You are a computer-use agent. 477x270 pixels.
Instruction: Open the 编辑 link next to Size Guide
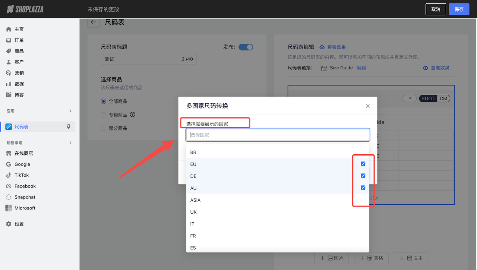(361, 67)
